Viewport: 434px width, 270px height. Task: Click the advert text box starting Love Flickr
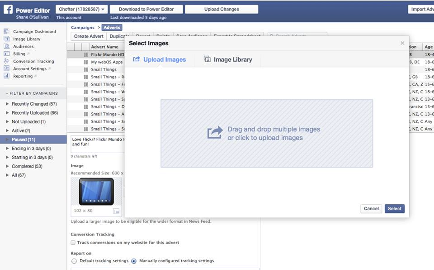[98, 144]
